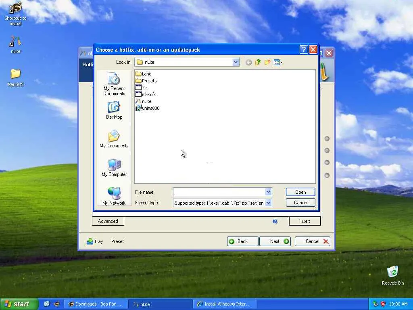
Task: Click the second round arrow in nLite
Action: [327, 151]
